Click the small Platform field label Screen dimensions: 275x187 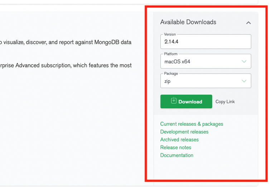click(x=171, y=54)
